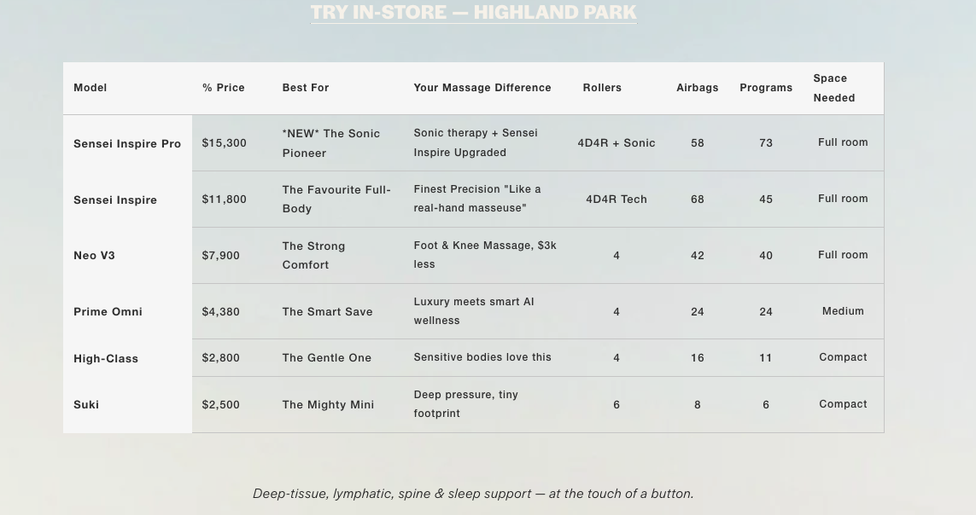This screenshot has height=515, width=976.
Task: Click The Mighty Mini cell
Action: click(328, 404)
